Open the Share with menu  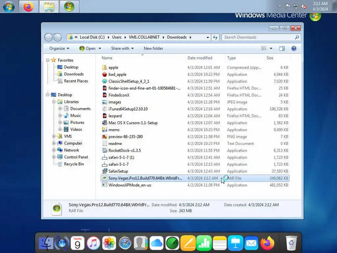click(x=122, y=48)
